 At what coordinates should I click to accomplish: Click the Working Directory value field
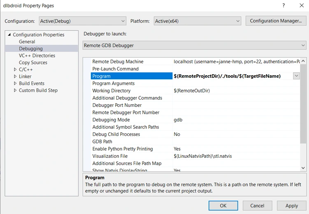(x=235, y=91)
